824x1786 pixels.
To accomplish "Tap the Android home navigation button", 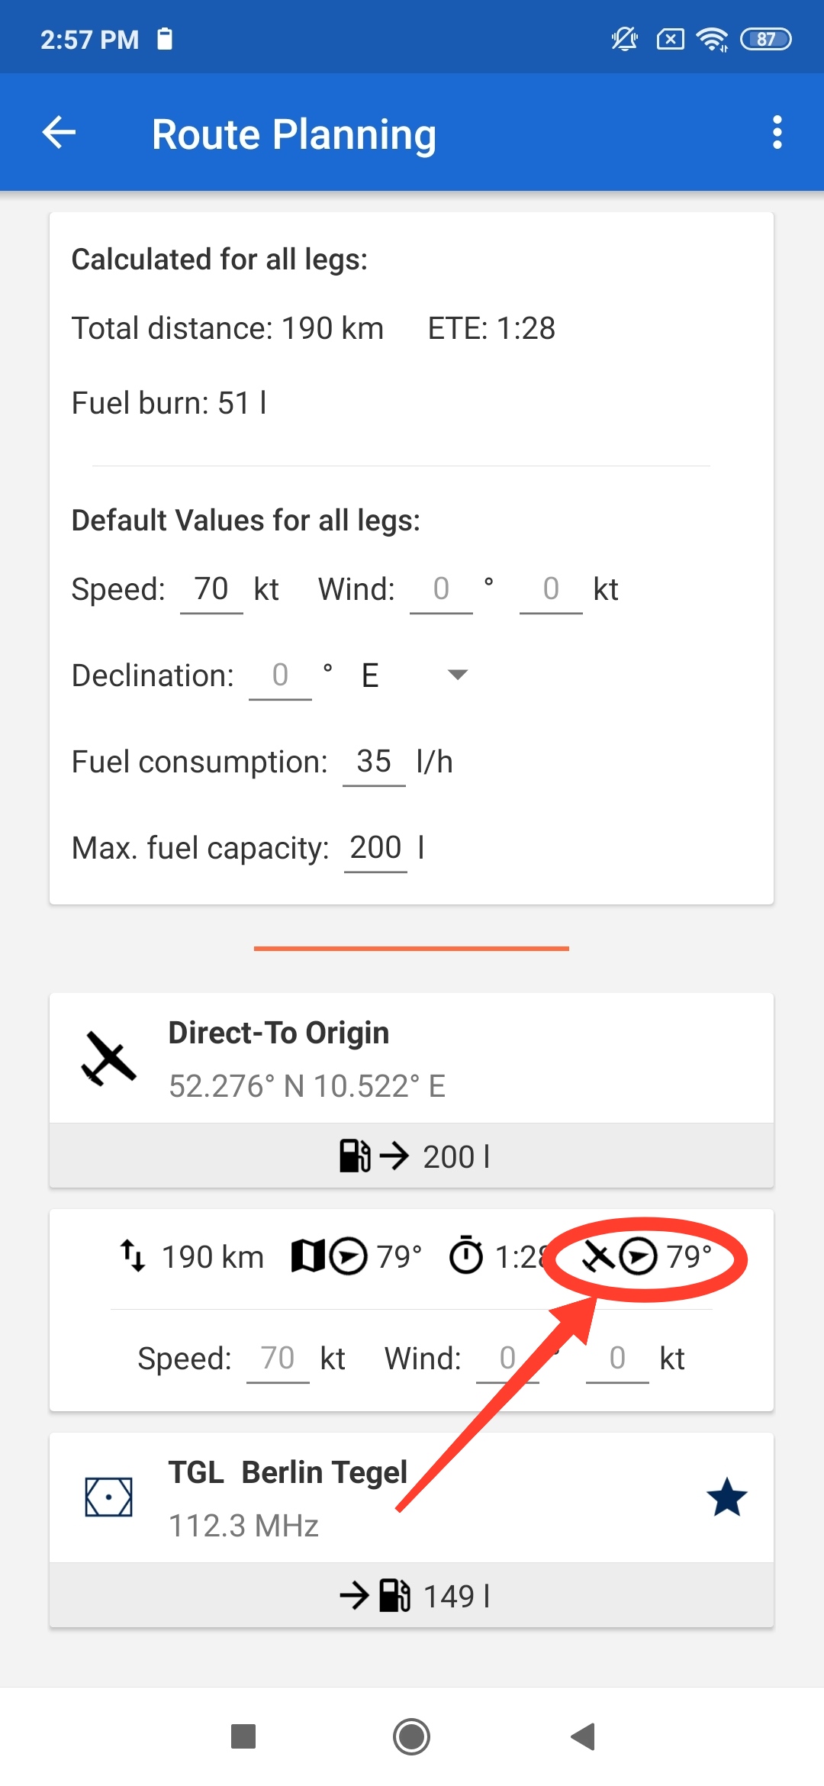I will coord(411,1736).
